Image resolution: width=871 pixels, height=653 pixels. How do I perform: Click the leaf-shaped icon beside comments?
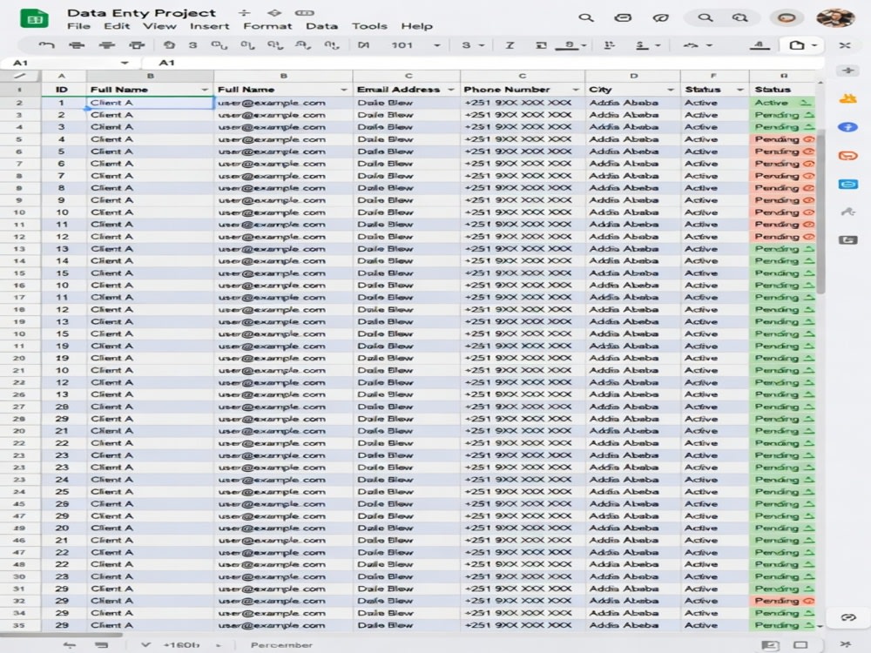pos(660,17)
